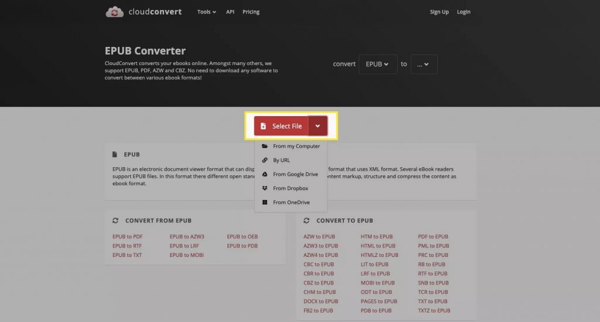Click the folder icon beside From my Computer
600x322 pixels.
click(x=264, y=146)
